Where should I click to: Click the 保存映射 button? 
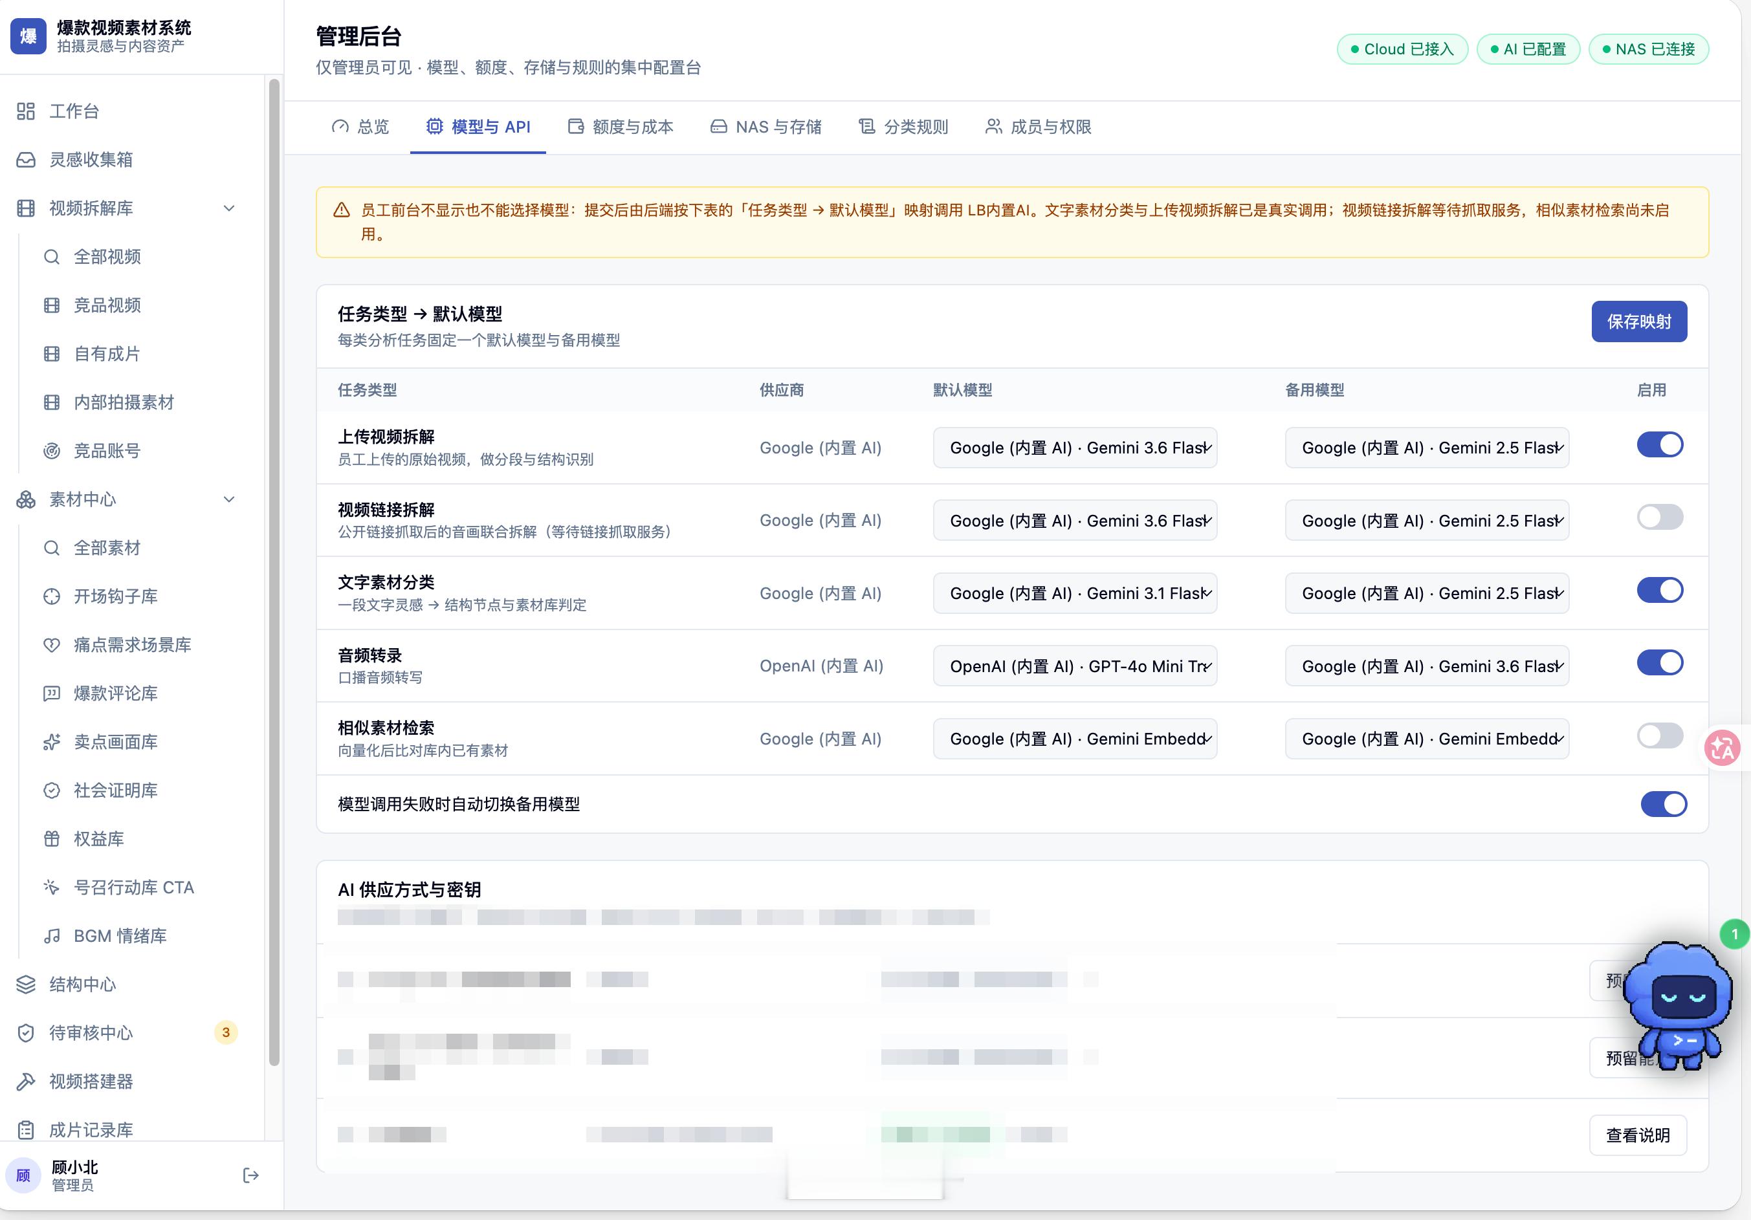click(1639, 321)
